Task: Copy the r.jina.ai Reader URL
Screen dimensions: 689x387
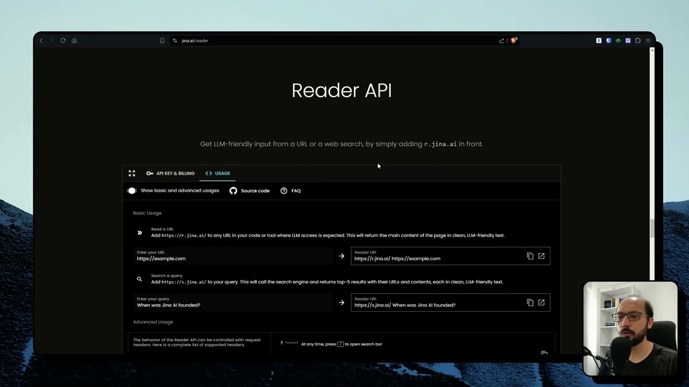Action: pyautogui.click(x=530, y=256)
